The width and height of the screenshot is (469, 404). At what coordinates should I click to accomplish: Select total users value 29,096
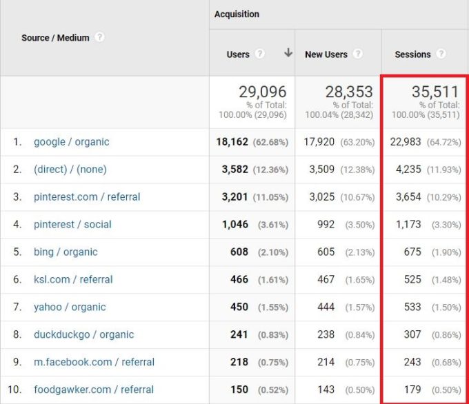[x=263, y=92]
